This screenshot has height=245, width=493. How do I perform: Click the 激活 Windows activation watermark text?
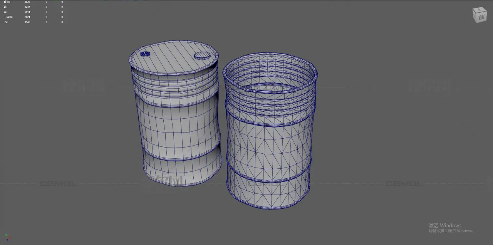coord(445,225)
